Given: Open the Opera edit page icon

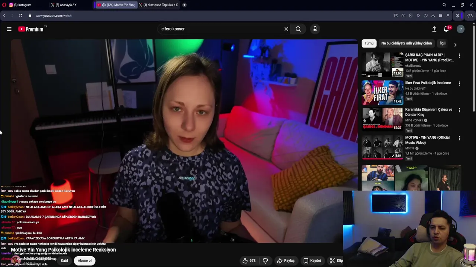Looking at the screenshot, I should (396, 16).
